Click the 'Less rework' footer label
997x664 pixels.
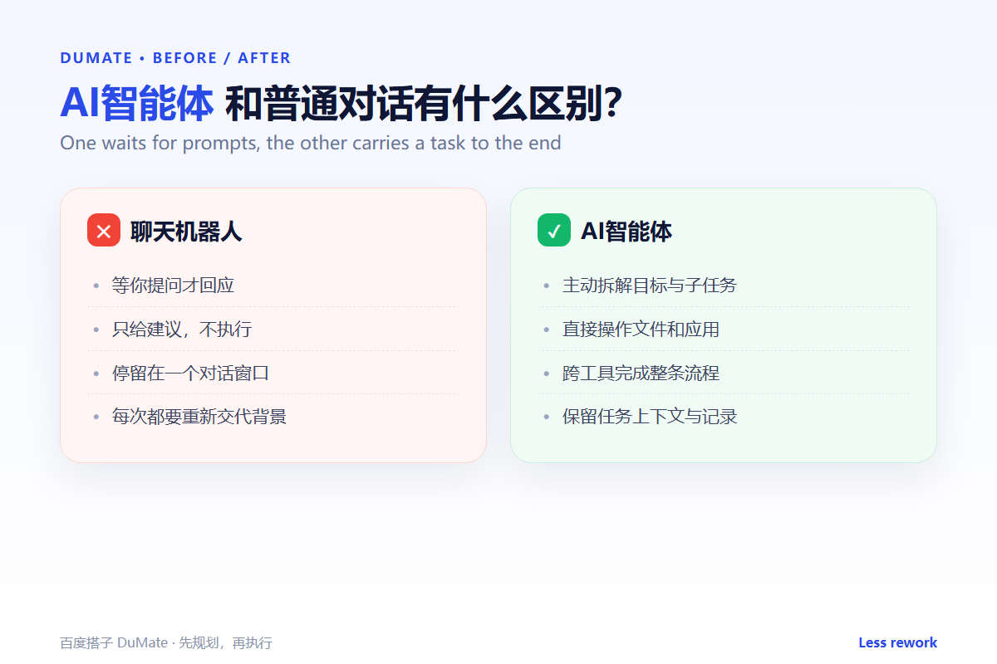tap(897, 642)
